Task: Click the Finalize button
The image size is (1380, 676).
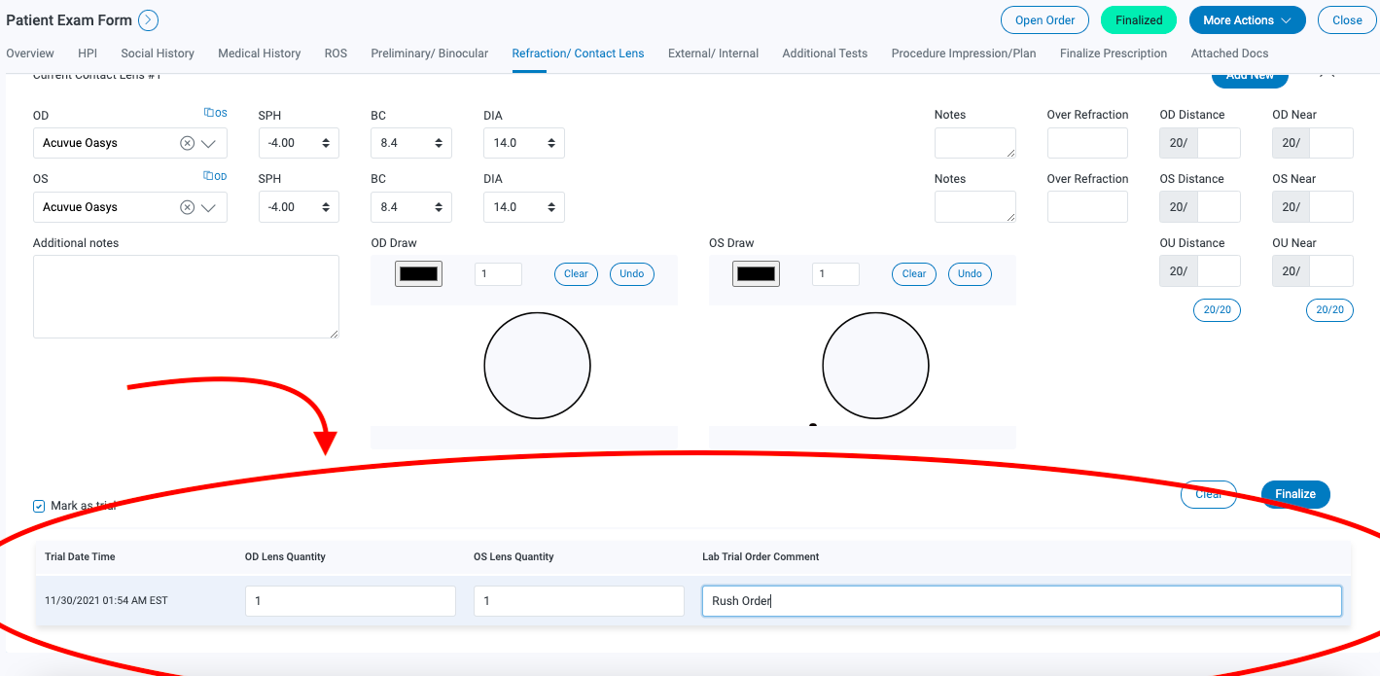Action: (1294, 494)
